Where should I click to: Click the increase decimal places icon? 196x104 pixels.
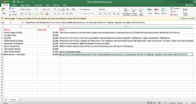click(x=114, y=14)
